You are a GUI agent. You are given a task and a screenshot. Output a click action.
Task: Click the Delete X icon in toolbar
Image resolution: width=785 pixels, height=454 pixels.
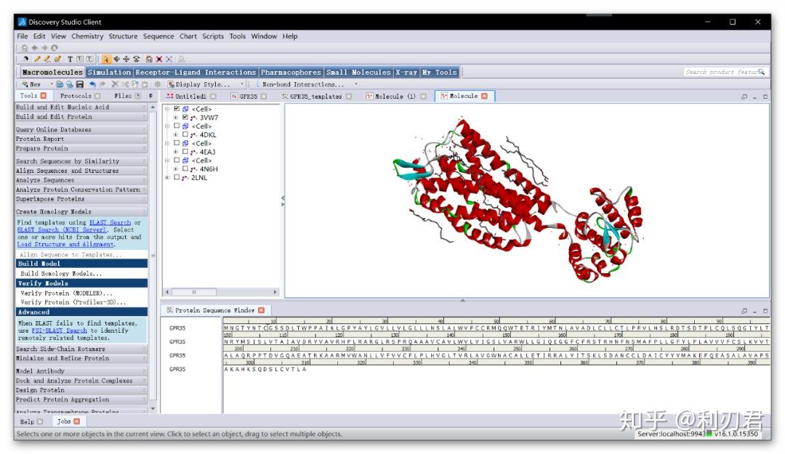(115, 84)
